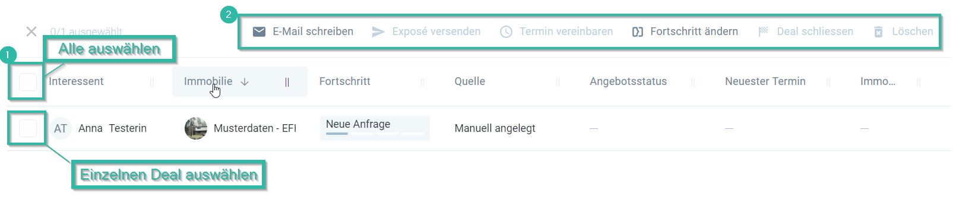
Task: Tick the select-all checkbox in header
Action: 28,82
